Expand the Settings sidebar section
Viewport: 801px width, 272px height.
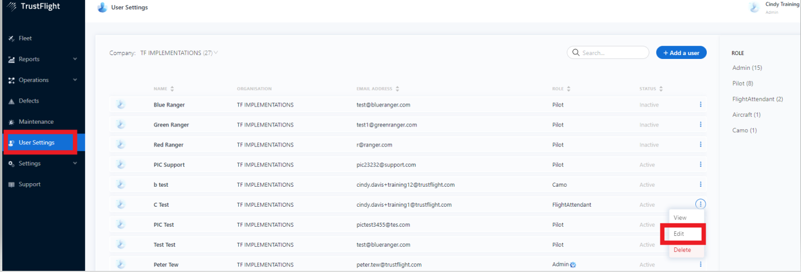[x=75, y=163]
